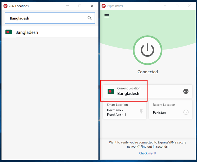Image resolution: width=197 pixels, height=162 pixels.
Task: Click the ExpressVPN logo in VPN Locations title bar
Action: 5,6
